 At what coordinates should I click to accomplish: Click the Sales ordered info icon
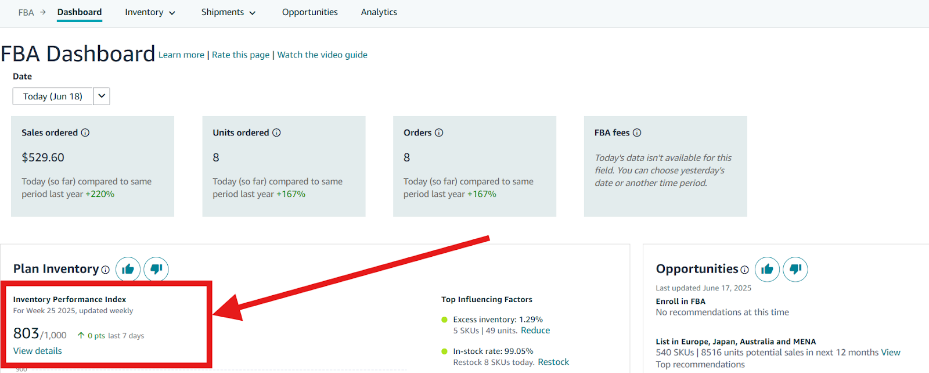pyautogui.click(x=85, y=132)
